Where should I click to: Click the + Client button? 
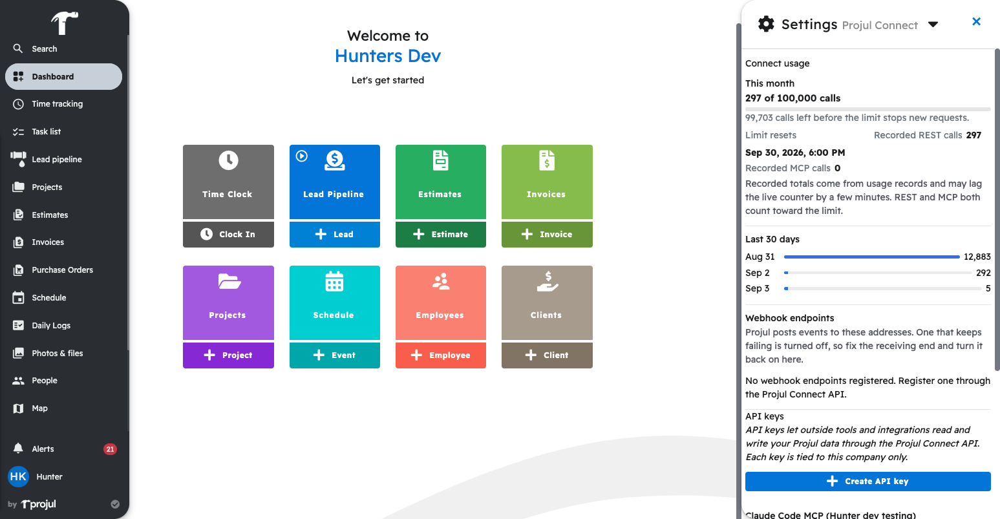tap(547, 355)
